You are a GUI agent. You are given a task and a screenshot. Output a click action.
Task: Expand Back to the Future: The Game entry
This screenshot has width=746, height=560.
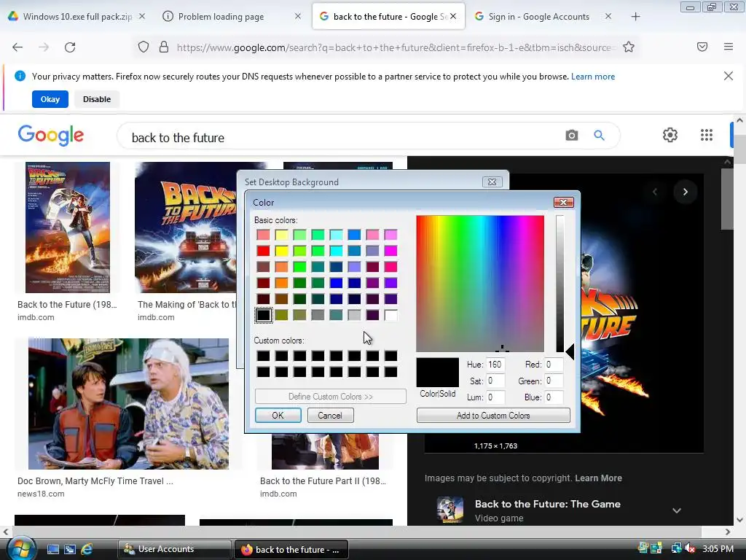(x=677, y=510)
